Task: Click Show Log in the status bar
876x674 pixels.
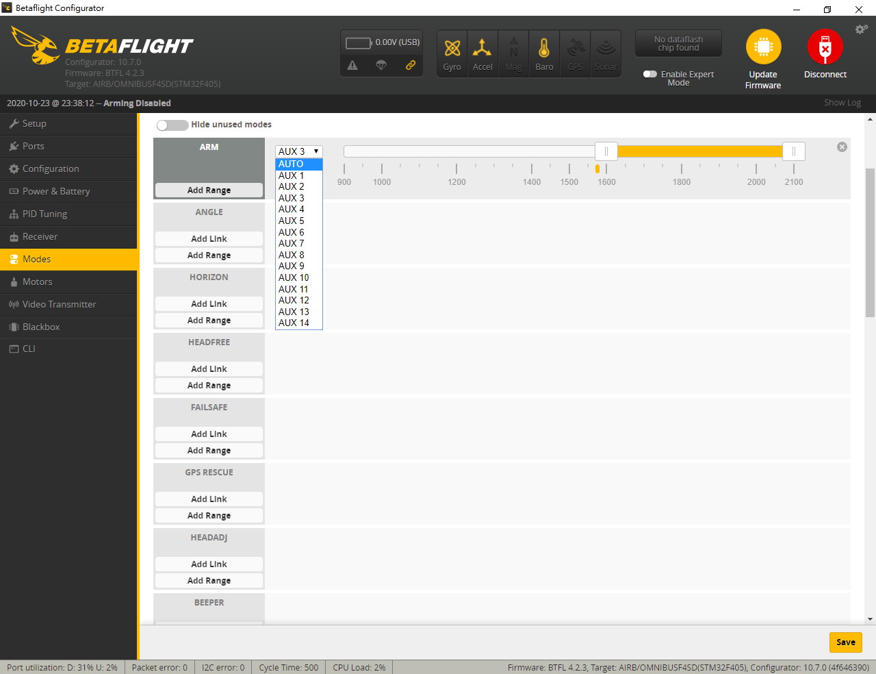Action: pyautogui.click(x=842, y=102)
